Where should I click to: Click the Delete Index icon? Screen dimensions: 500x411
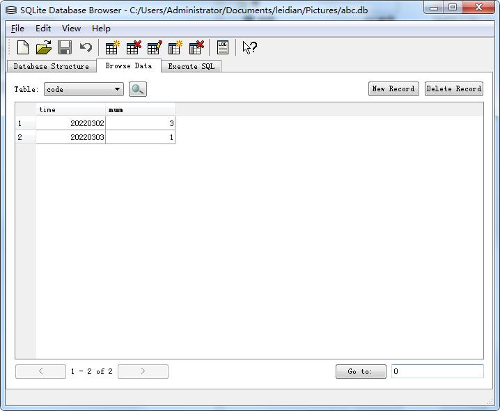click(196, 47)
